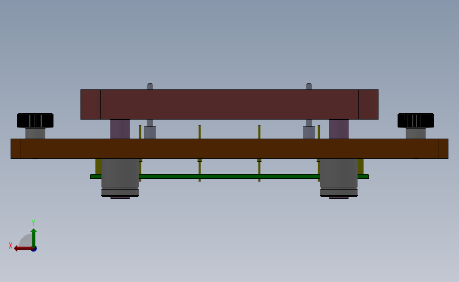Click the Y axis of the triad
Screen dimensions: 459x282
(x=33, y=238)
